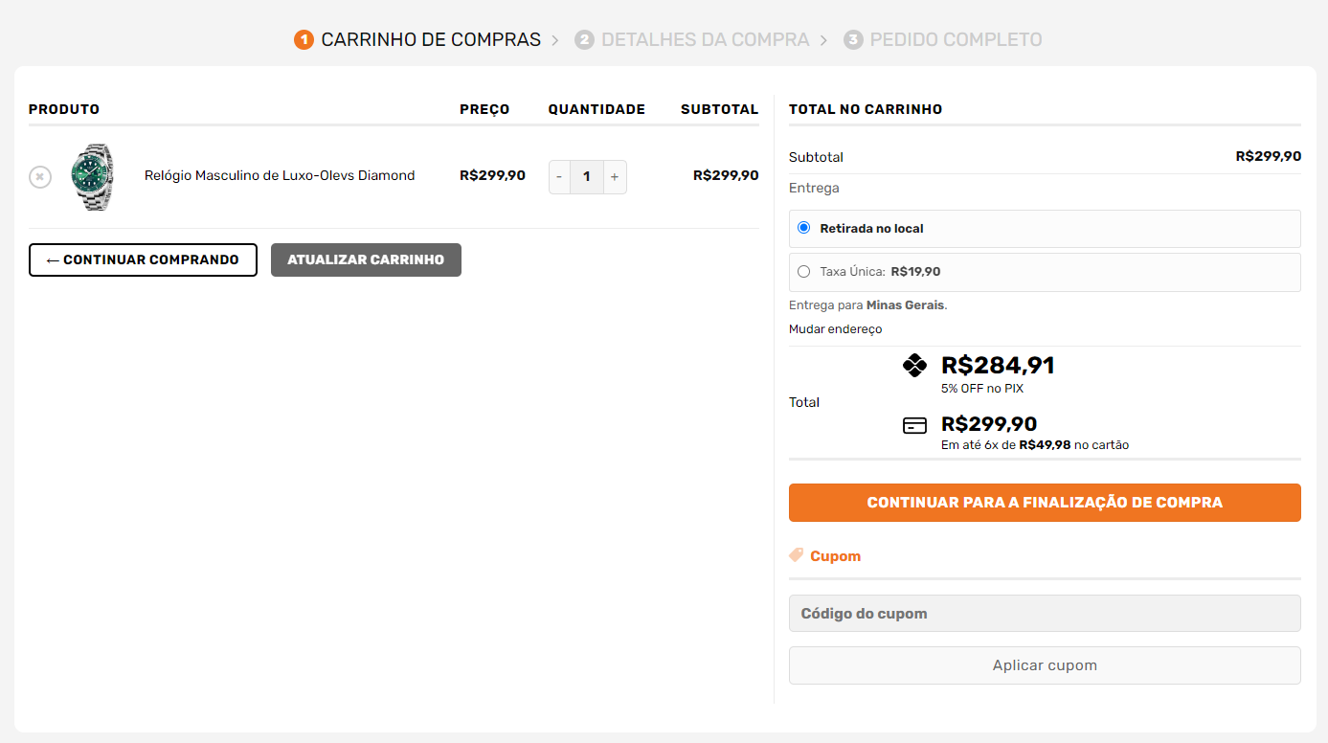1328x743 pixels.
Task: Click the step 2 Detalhes circle icon
Action: [585, 39]
